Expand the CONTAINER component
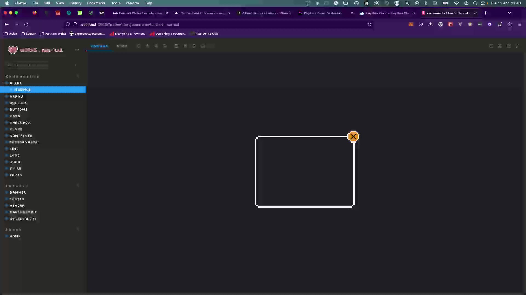 click(21, 136)
